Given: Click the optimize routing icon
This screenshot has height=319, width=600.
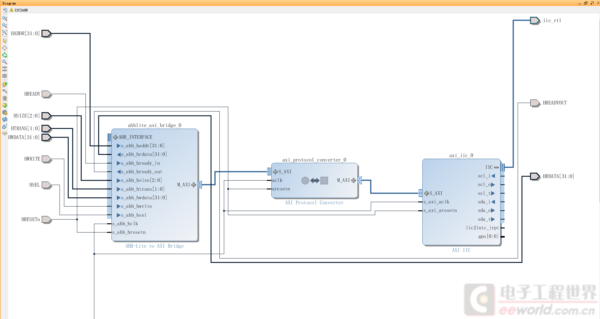Looking at the screenshot, I should 5,55.
